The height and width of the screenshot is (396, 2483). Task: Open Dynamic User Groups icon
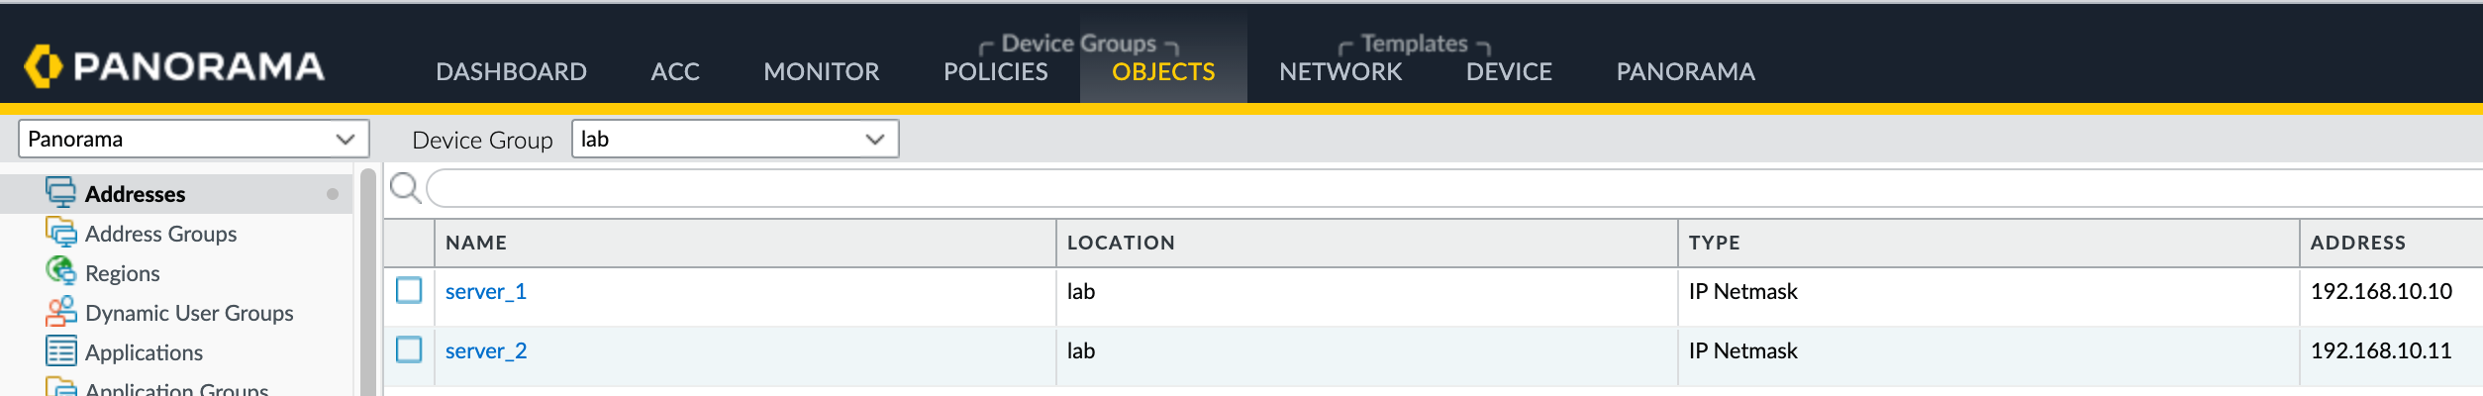point(60,311)
